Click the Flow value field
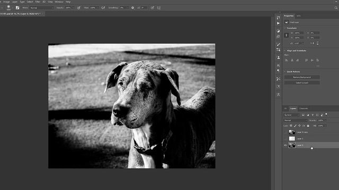Image resolution: width=339 pixels, height=190 pixels. pos(94,8)
